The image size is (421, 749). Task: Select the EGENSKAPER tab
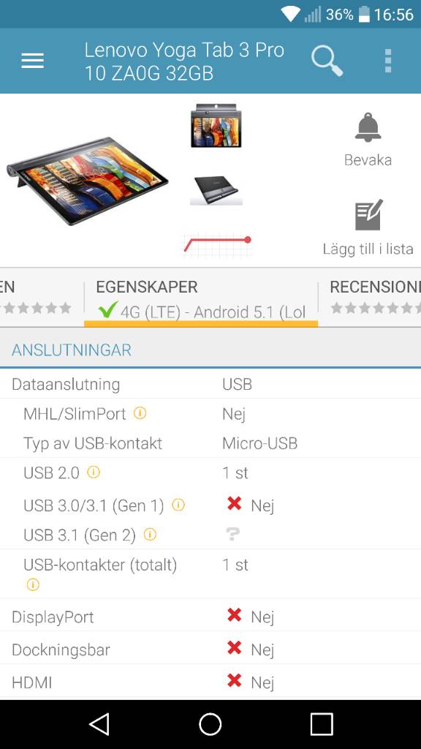tap(201, 298)
